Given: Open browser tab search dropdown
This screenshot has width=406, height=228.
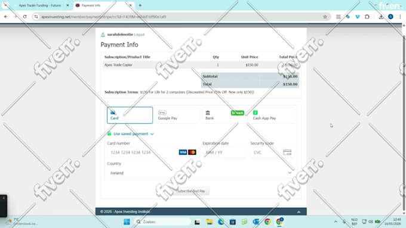Looking at the screenshot, I should 5,5.
